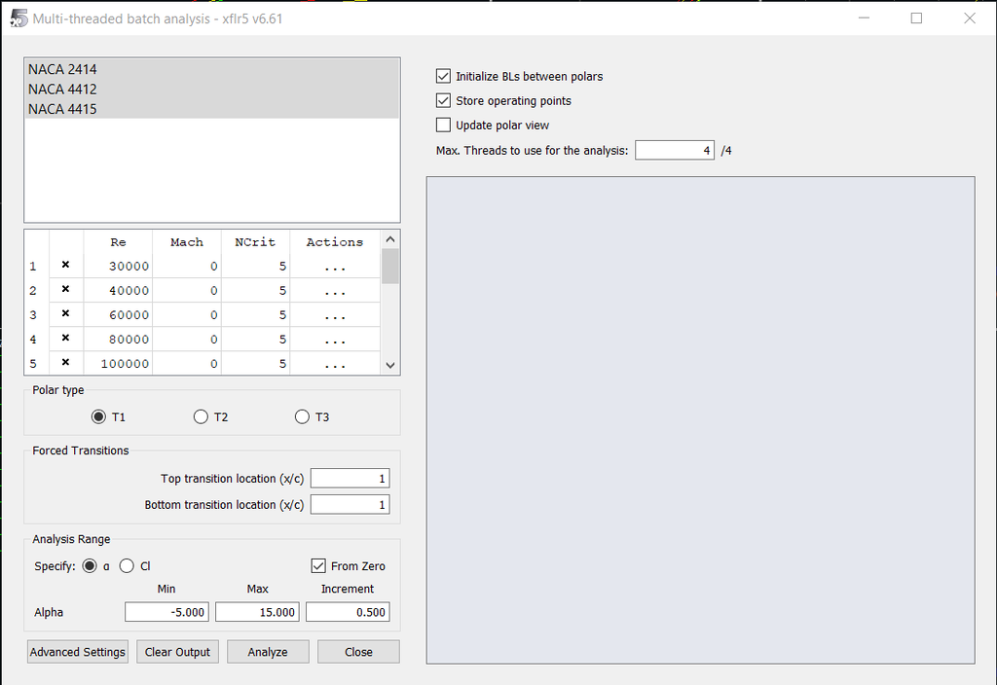Click the Clear Output button
This screenshot has width=997, height=685.
tap(177, 652)
